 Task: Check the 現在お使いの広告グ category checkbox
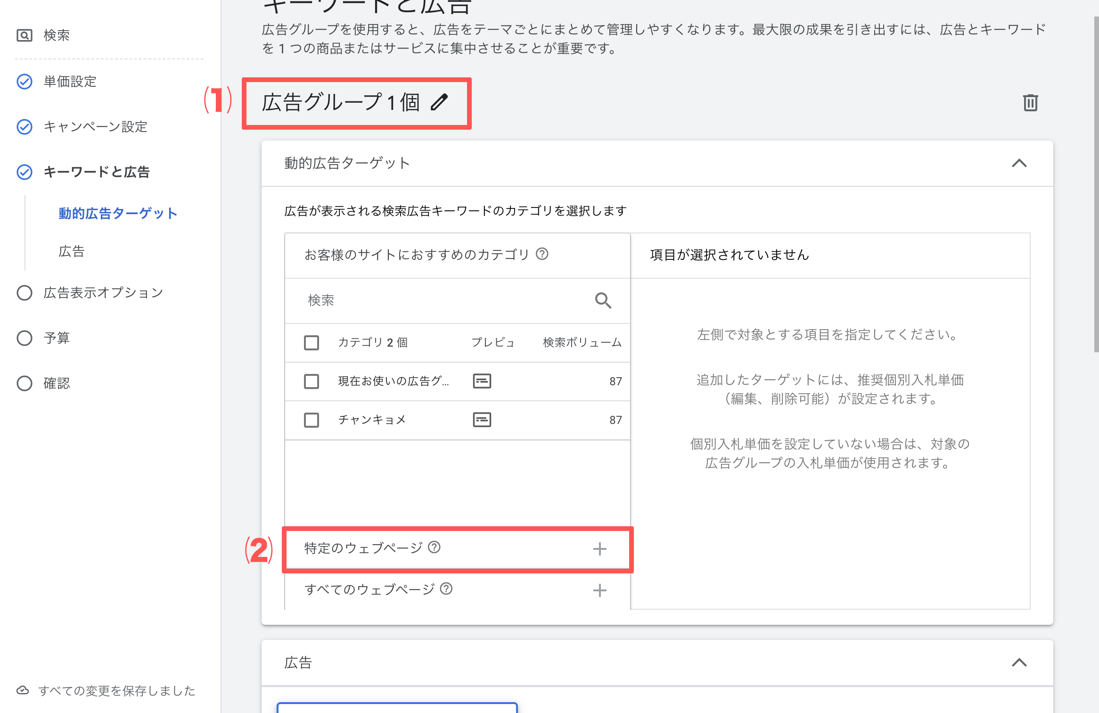(311, 381)
